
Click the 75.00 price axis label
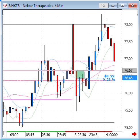(x=129, y=128)
